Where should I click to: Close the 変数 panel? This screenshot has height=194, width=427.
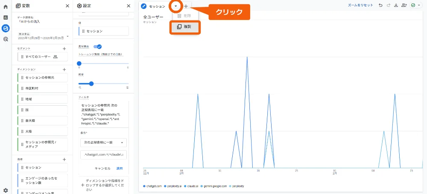tap(67, 6)
